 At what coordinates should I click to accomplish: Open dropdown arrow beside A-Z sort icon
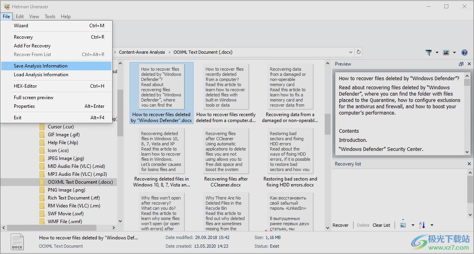click(x=432, y=225)
